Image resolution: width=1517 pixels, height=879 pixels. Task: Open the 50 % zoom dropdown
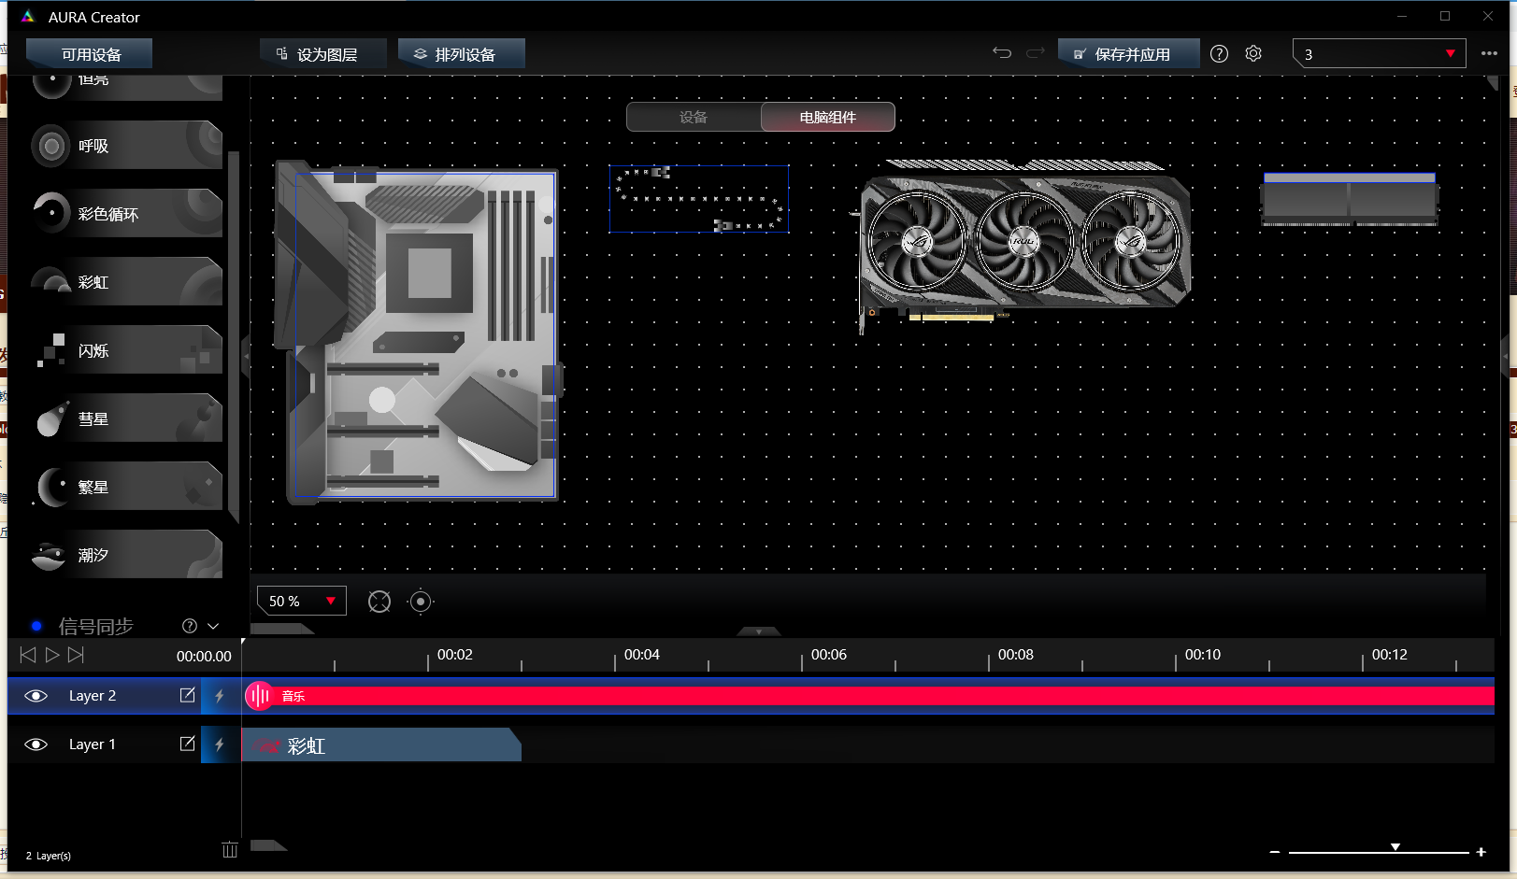[301, 601]
